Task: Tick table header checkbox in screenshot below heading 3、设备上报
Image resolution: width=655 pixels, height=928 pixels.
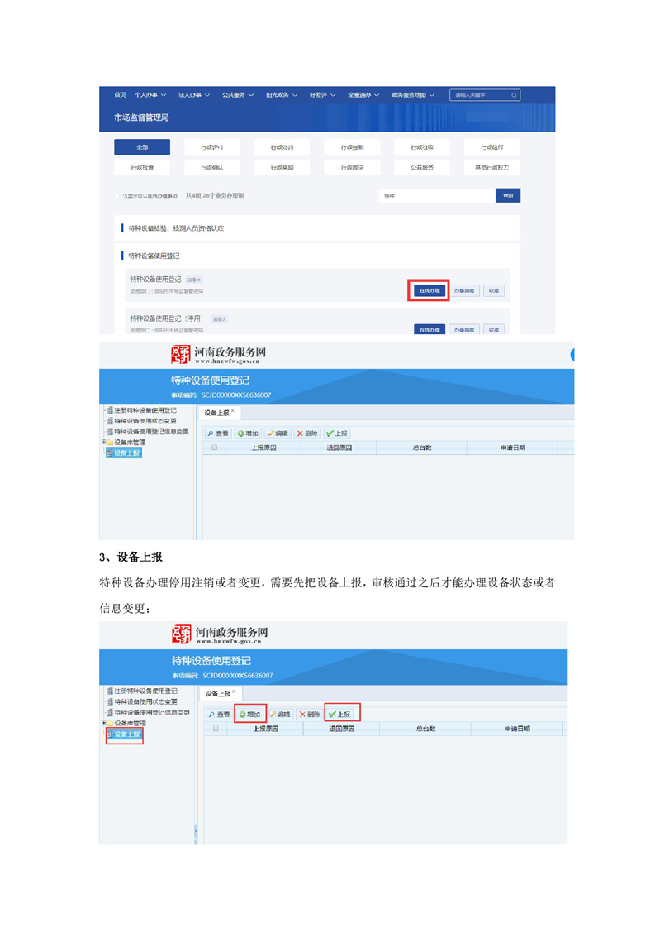Action: [x=216, y=729]
